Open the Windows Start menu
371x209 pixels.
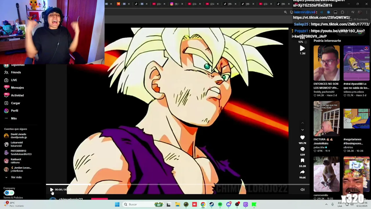click(117, 204)
